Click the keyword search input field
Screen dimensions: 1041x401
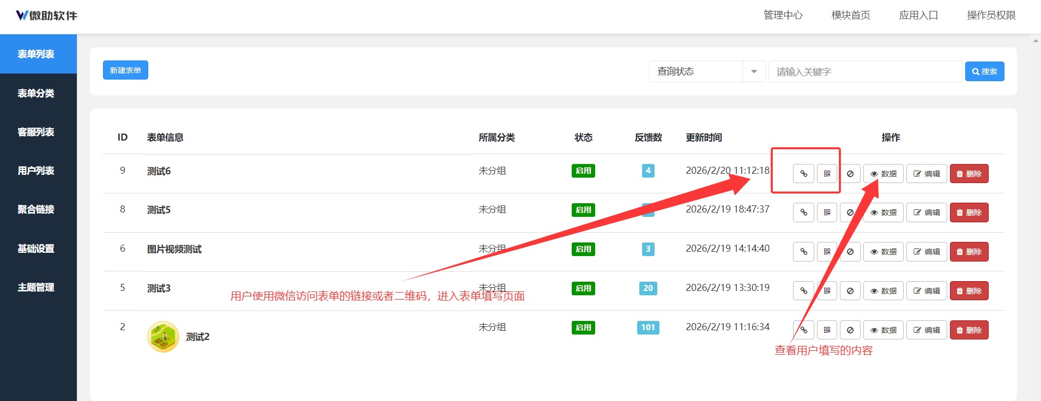tap(865, 71)
